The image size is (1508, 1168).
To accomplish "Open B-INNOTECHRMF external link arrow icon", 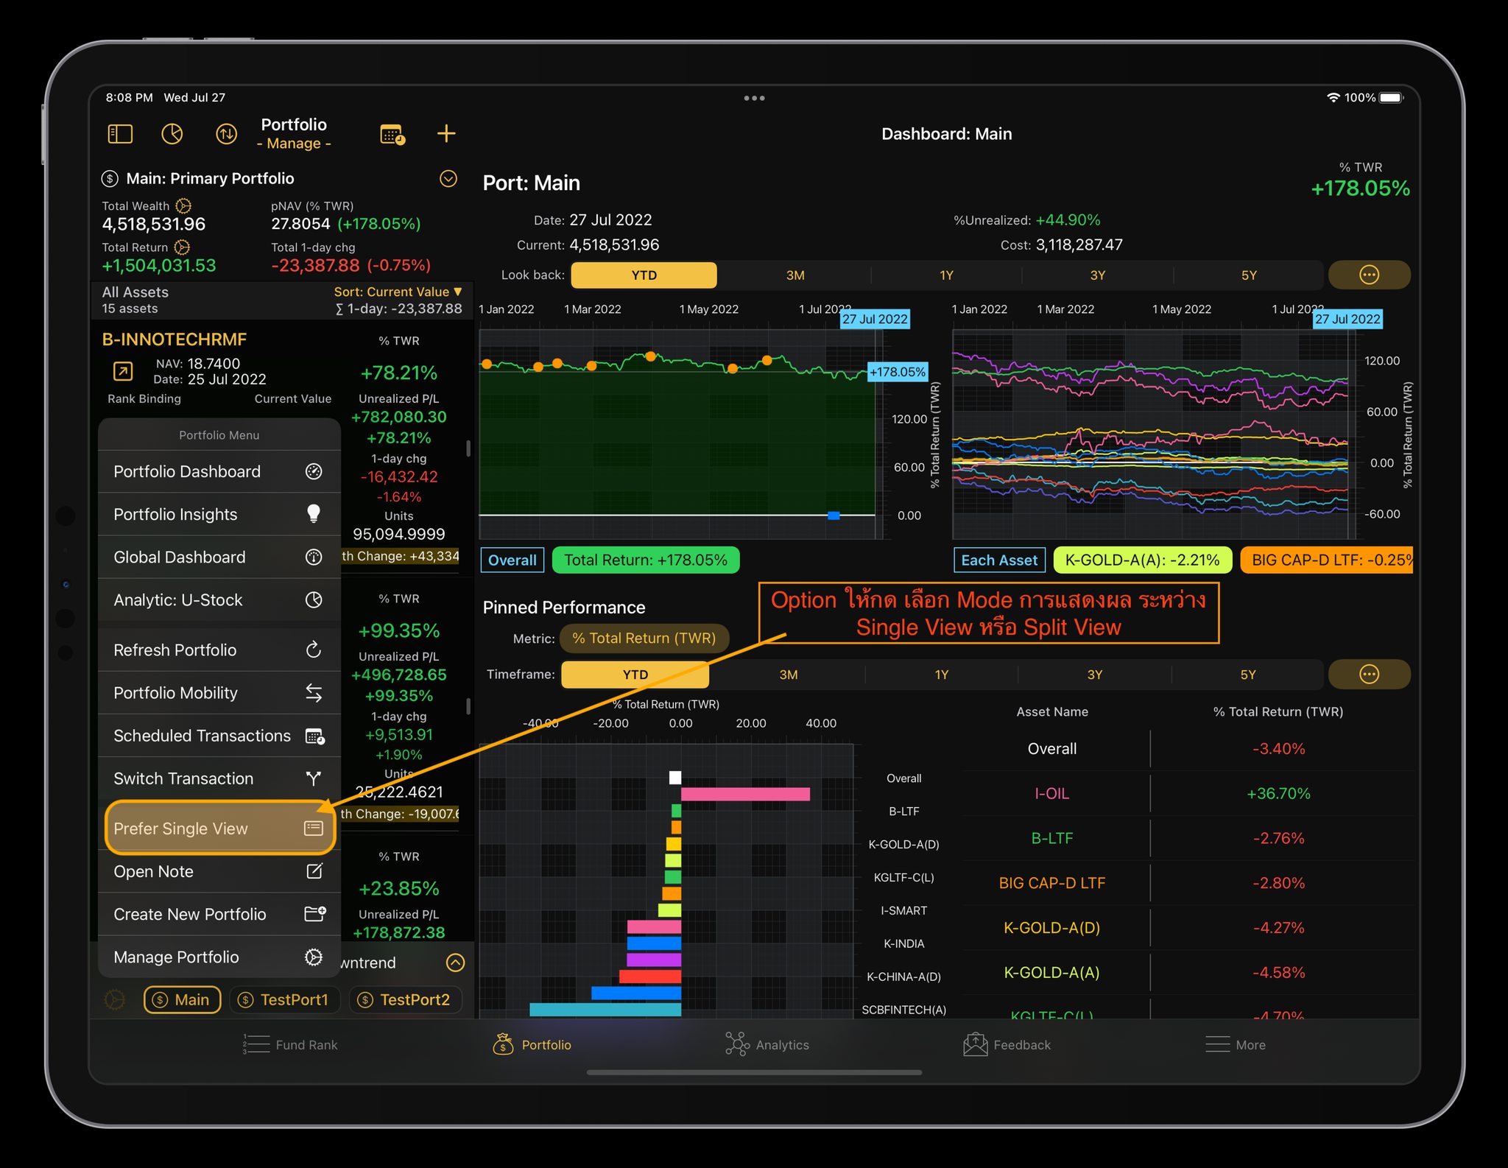I will [123, 371].
